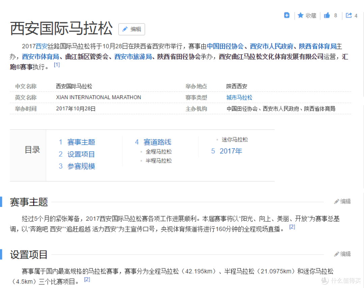Edit the 赛事主题 section via pencil link
The width and height of the screenshot is (364, 288).
tap(342, 201)
